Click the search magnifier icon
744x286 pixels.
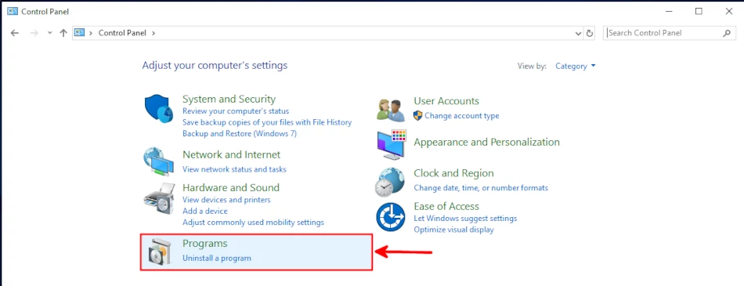(x=727, y=33)
